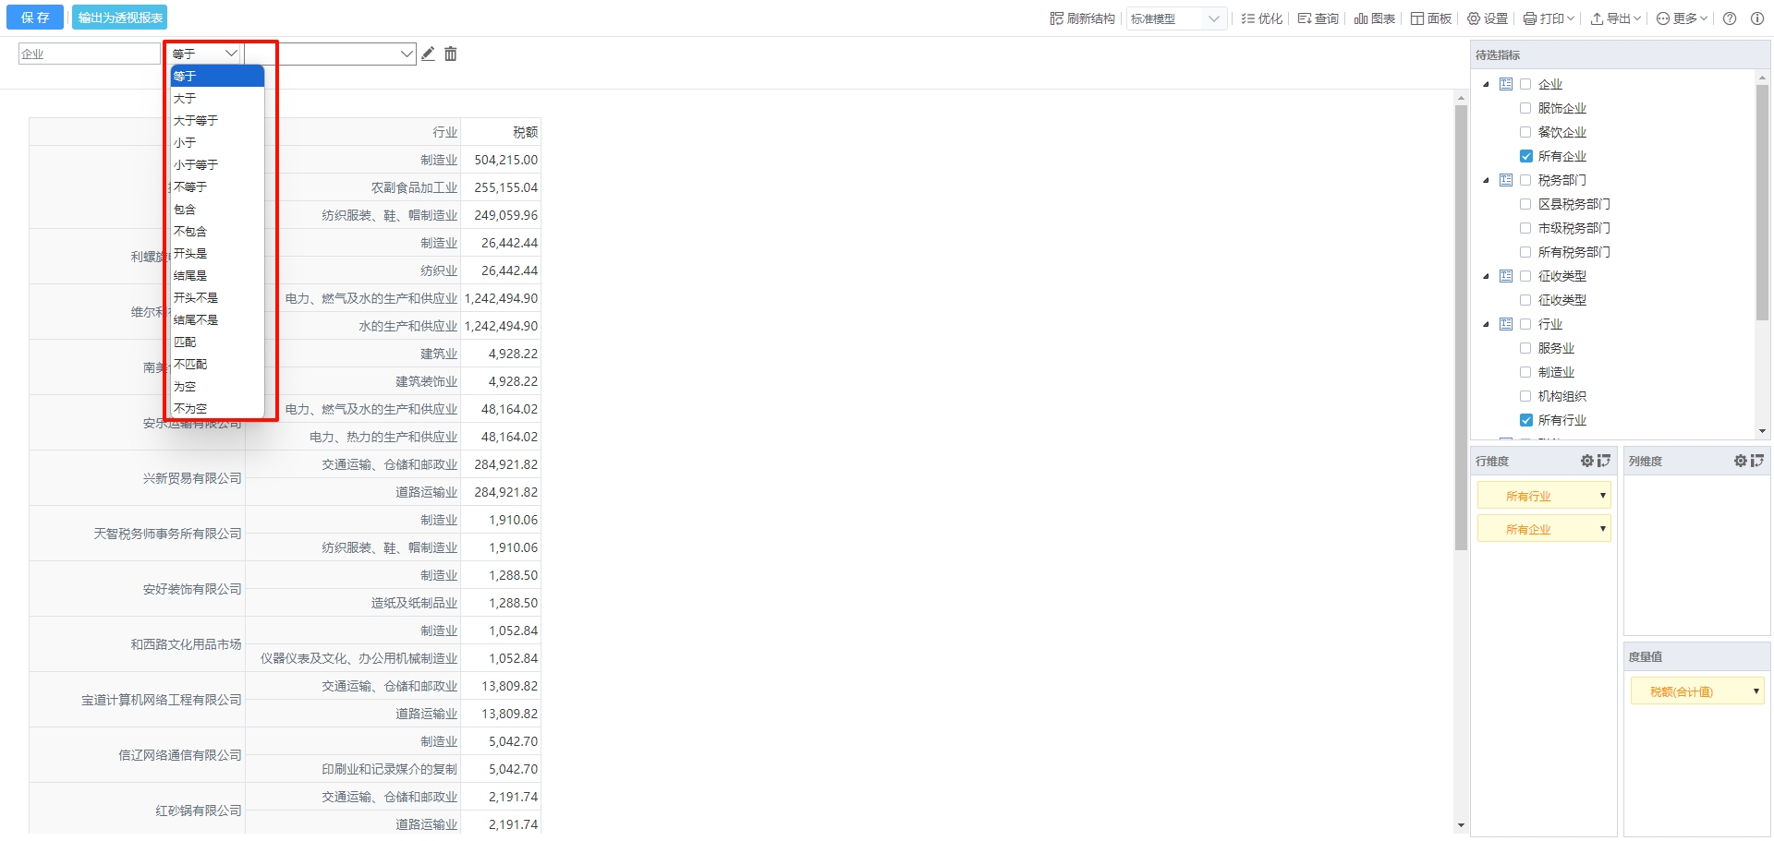Enable the 制造业 checkbox

(x=1525, y=372)
